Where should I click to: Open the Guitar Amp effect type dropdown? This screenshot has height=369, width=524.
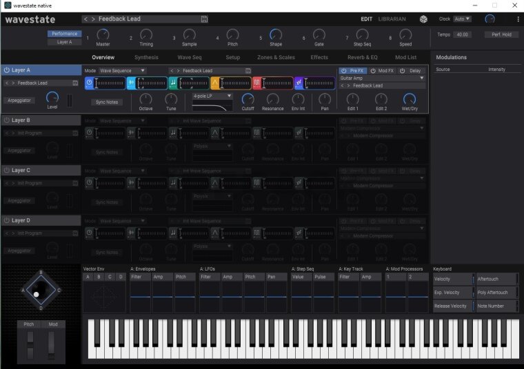click(x=382, y=78)
